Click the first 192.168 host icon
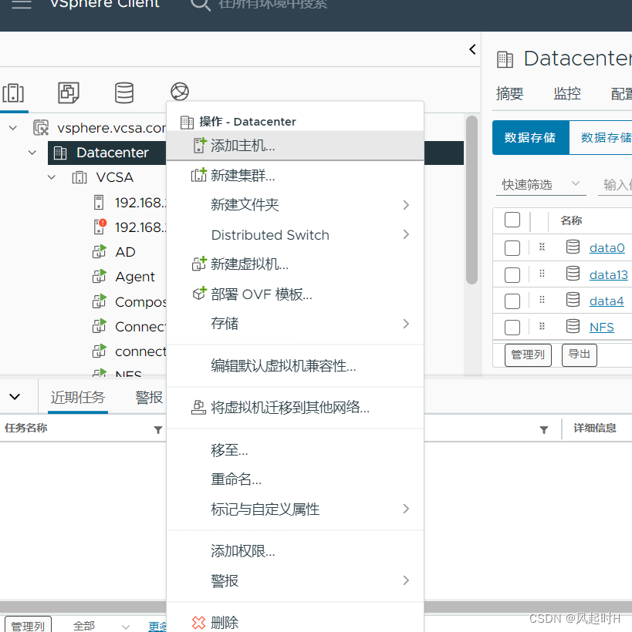The width and height of the screenshot is (632, 632). (x=99, y=203)
